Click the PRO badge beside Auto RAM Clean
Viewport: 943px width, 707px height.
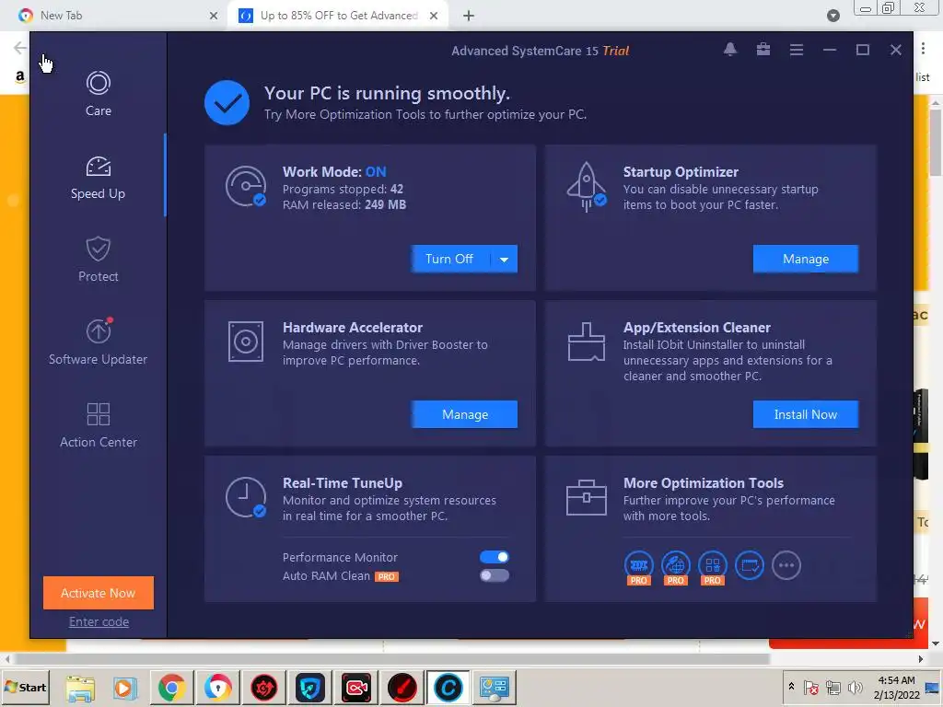point(386,576)
